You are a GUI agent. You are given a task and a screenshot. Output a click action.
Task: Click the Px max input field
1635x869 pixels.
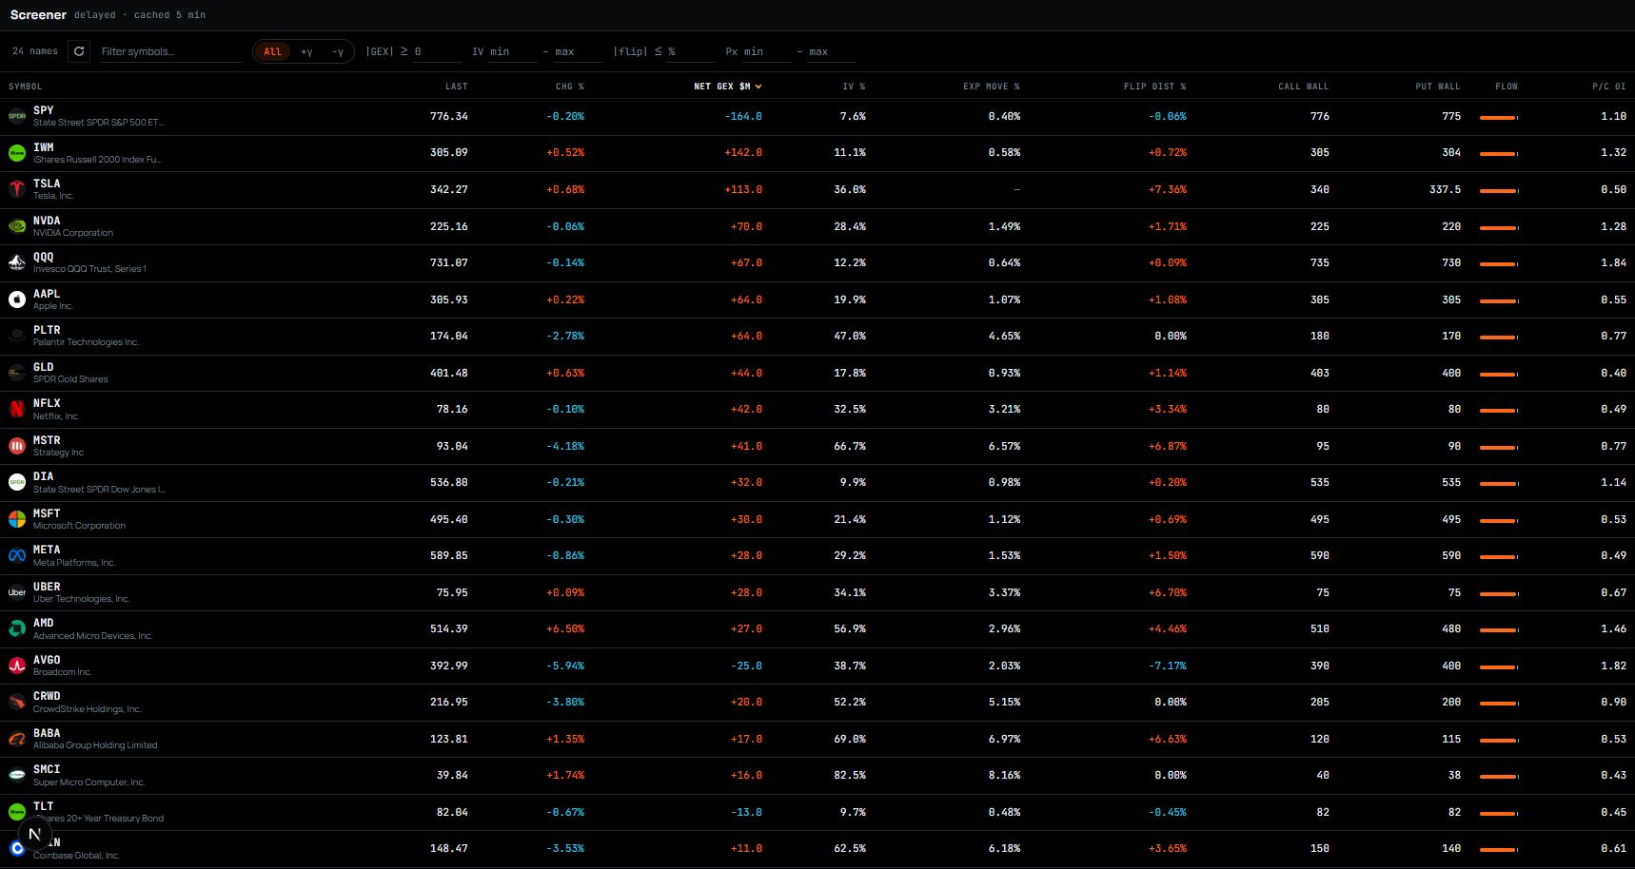tap(833, 51)
